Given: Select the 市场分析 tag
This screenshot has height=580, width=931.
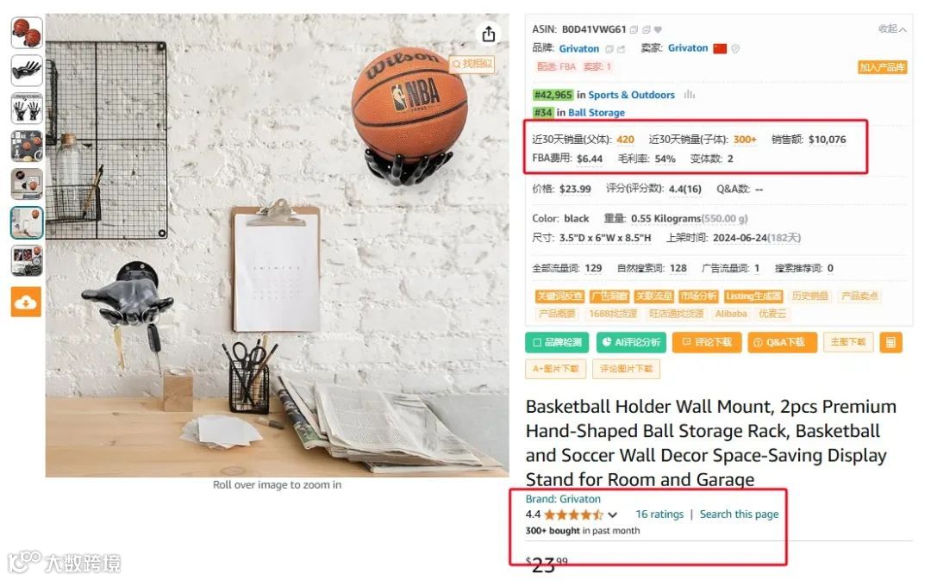Looking at the screenshot, I should pyautogui.click(x=698, y=296).
